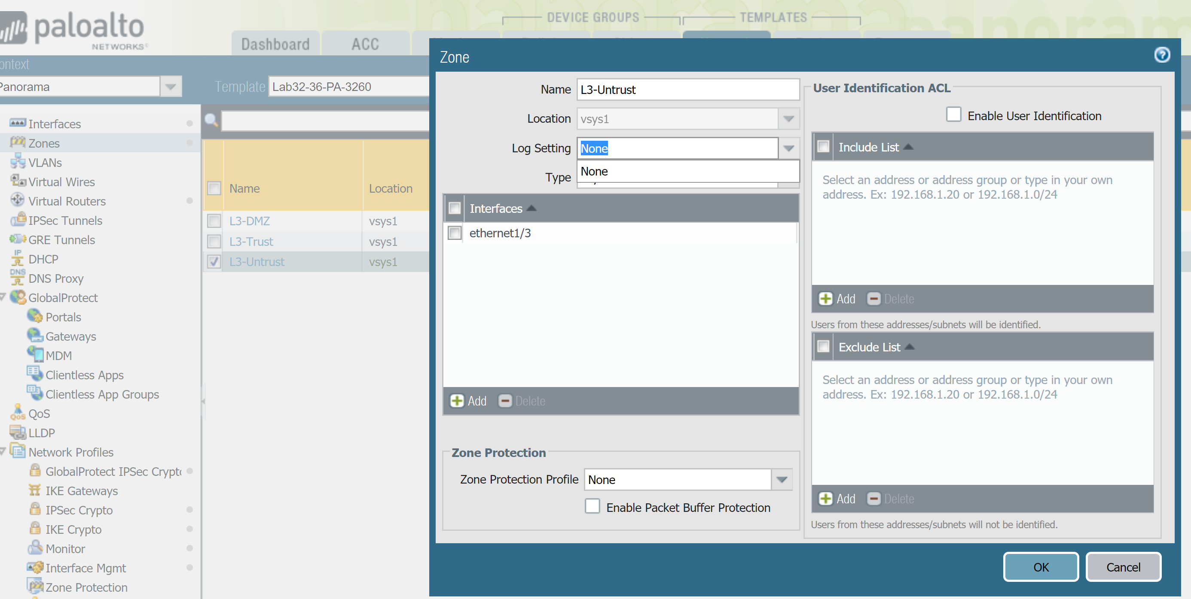1191x599 pixels.
Task: Click the Virtual Routers sidebar icon
Action: 18,200
